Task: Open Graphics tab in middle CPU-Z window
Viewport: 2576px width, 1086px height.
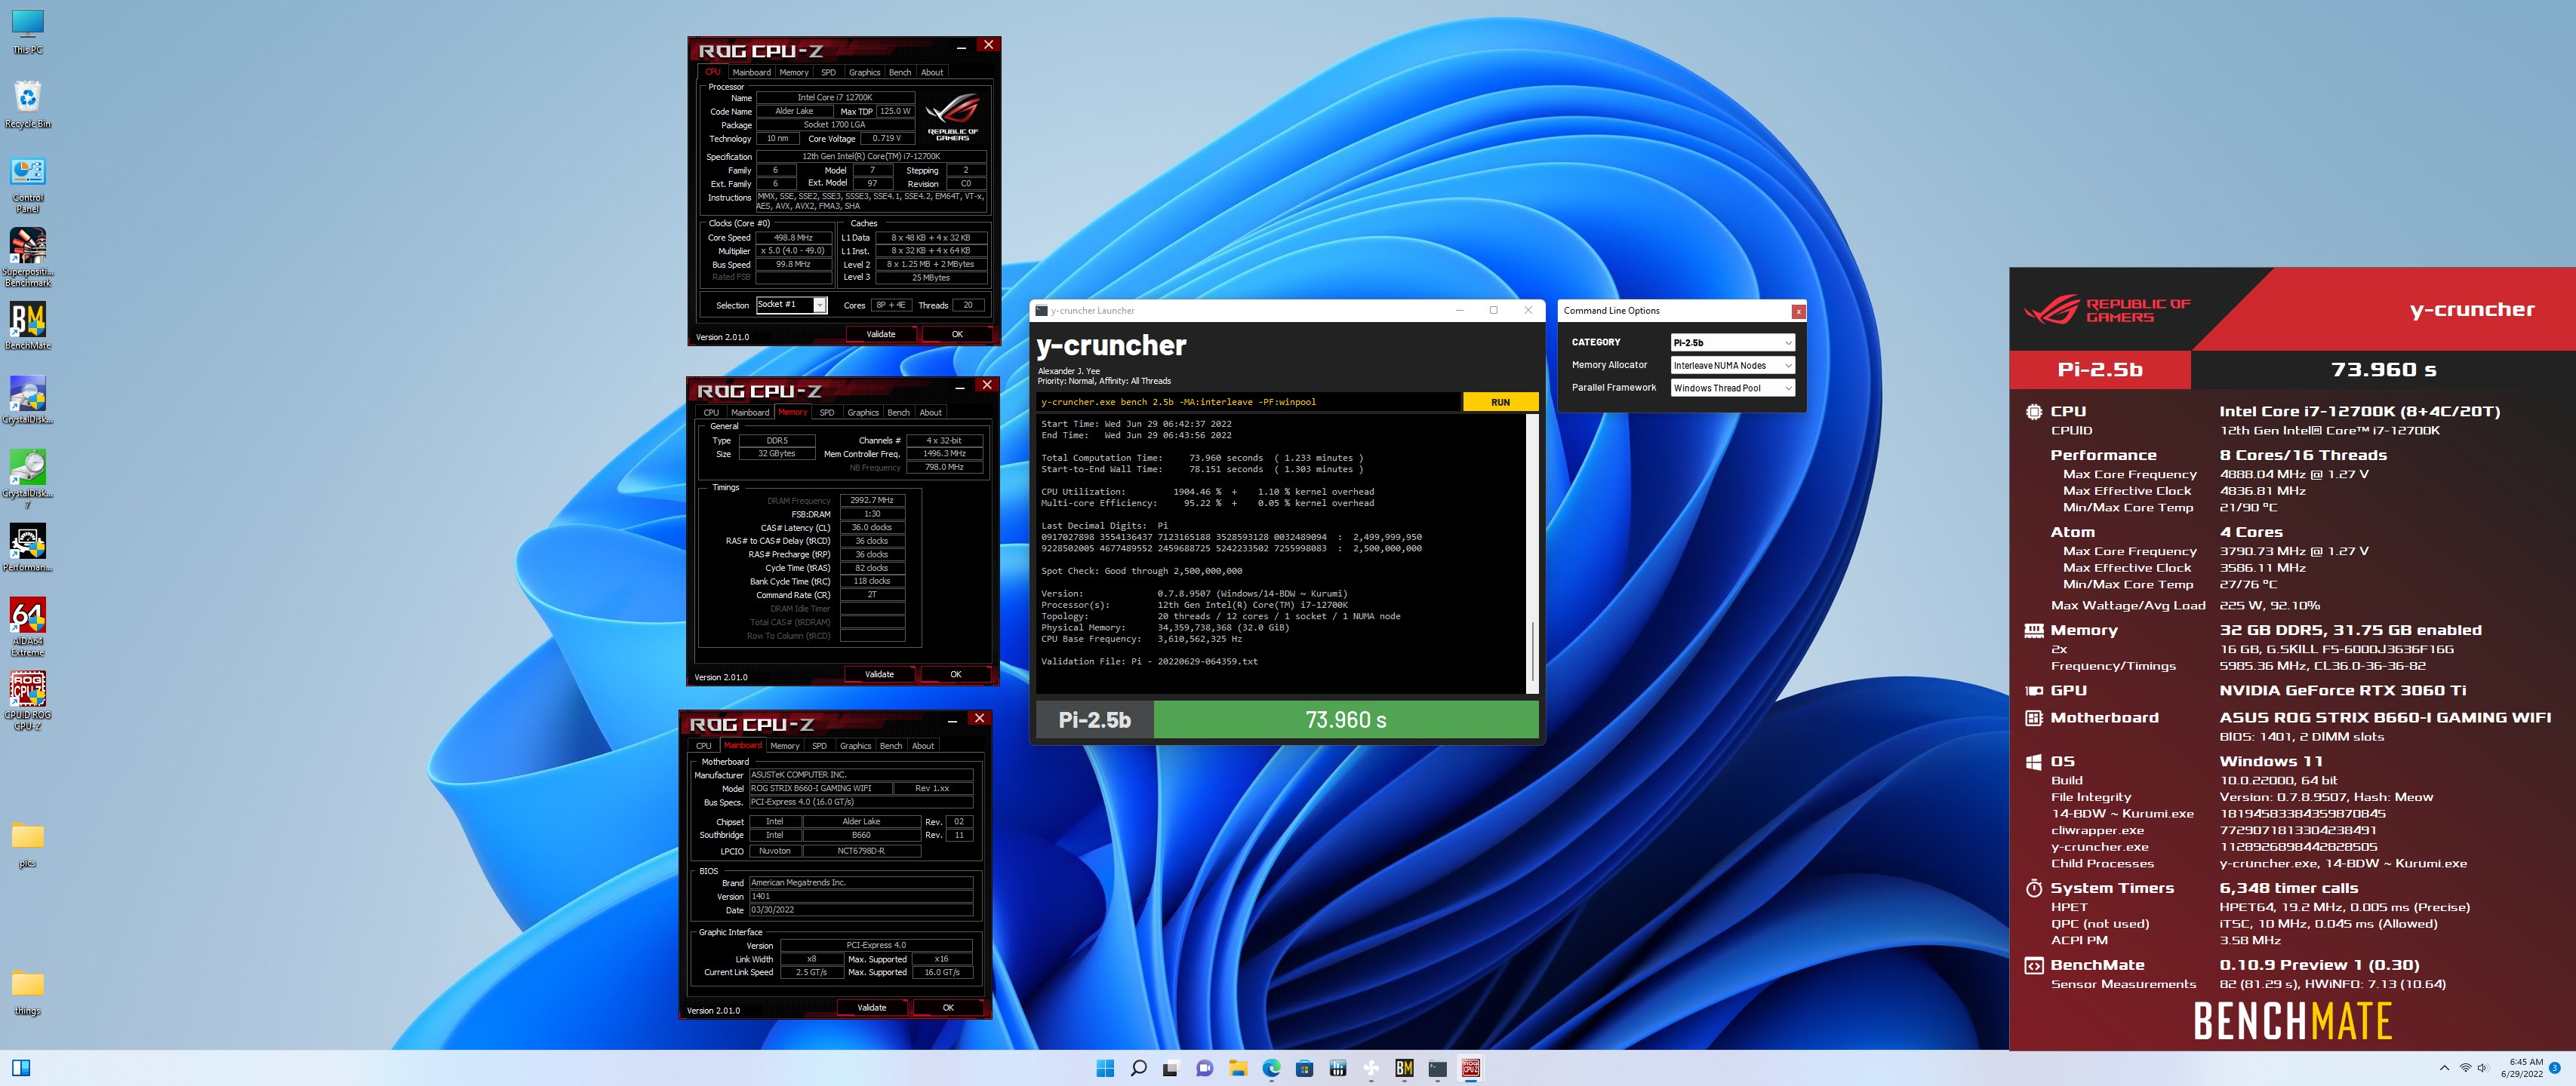Action: tap(862, 413)
